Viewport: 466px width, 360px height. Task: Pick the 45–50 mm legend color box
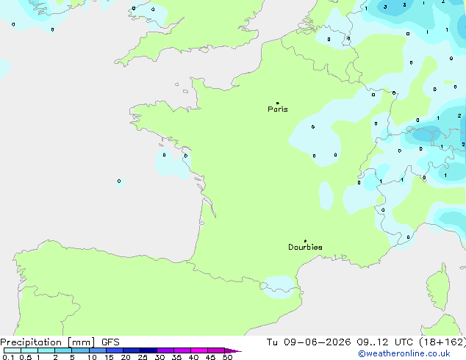click(216, 350)
